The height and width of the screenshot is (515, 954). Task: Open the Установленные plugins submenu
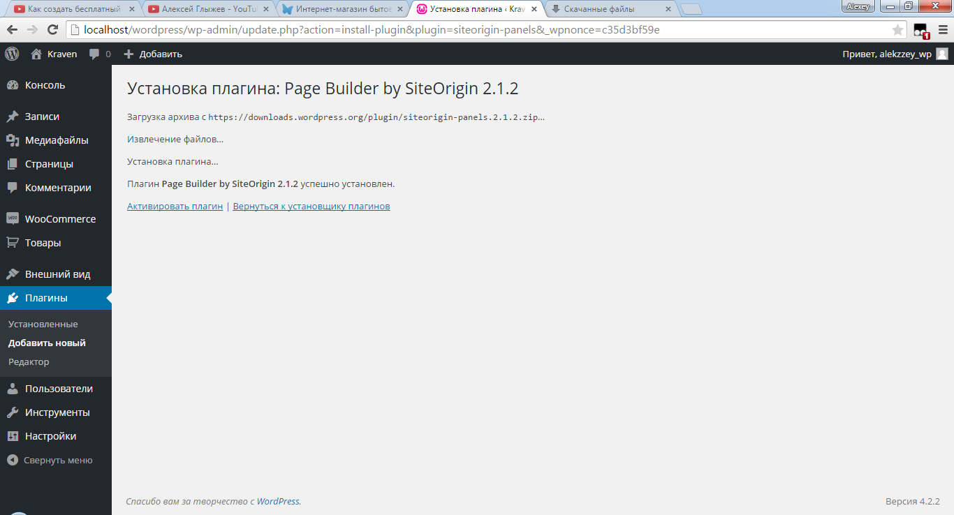tap(43, 324)
